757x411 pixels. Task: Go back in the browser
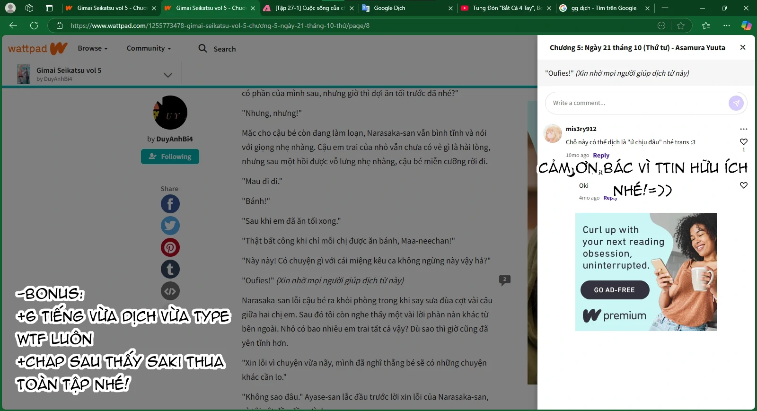(13, 26)
